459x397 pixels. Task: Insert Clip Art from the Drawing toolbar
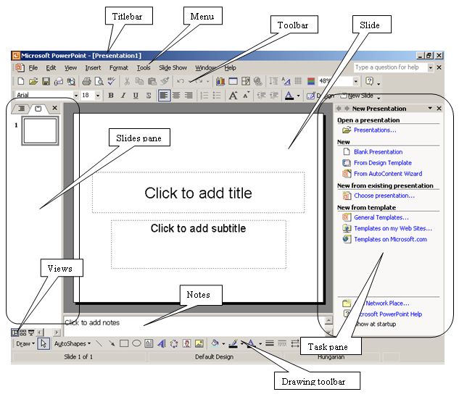tap(186, 343)
